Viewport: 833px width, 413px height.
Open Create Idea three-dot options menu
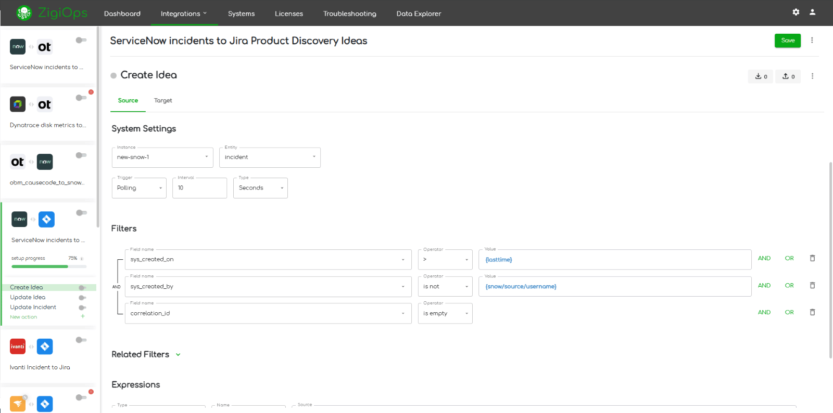[x=812, y=76]
